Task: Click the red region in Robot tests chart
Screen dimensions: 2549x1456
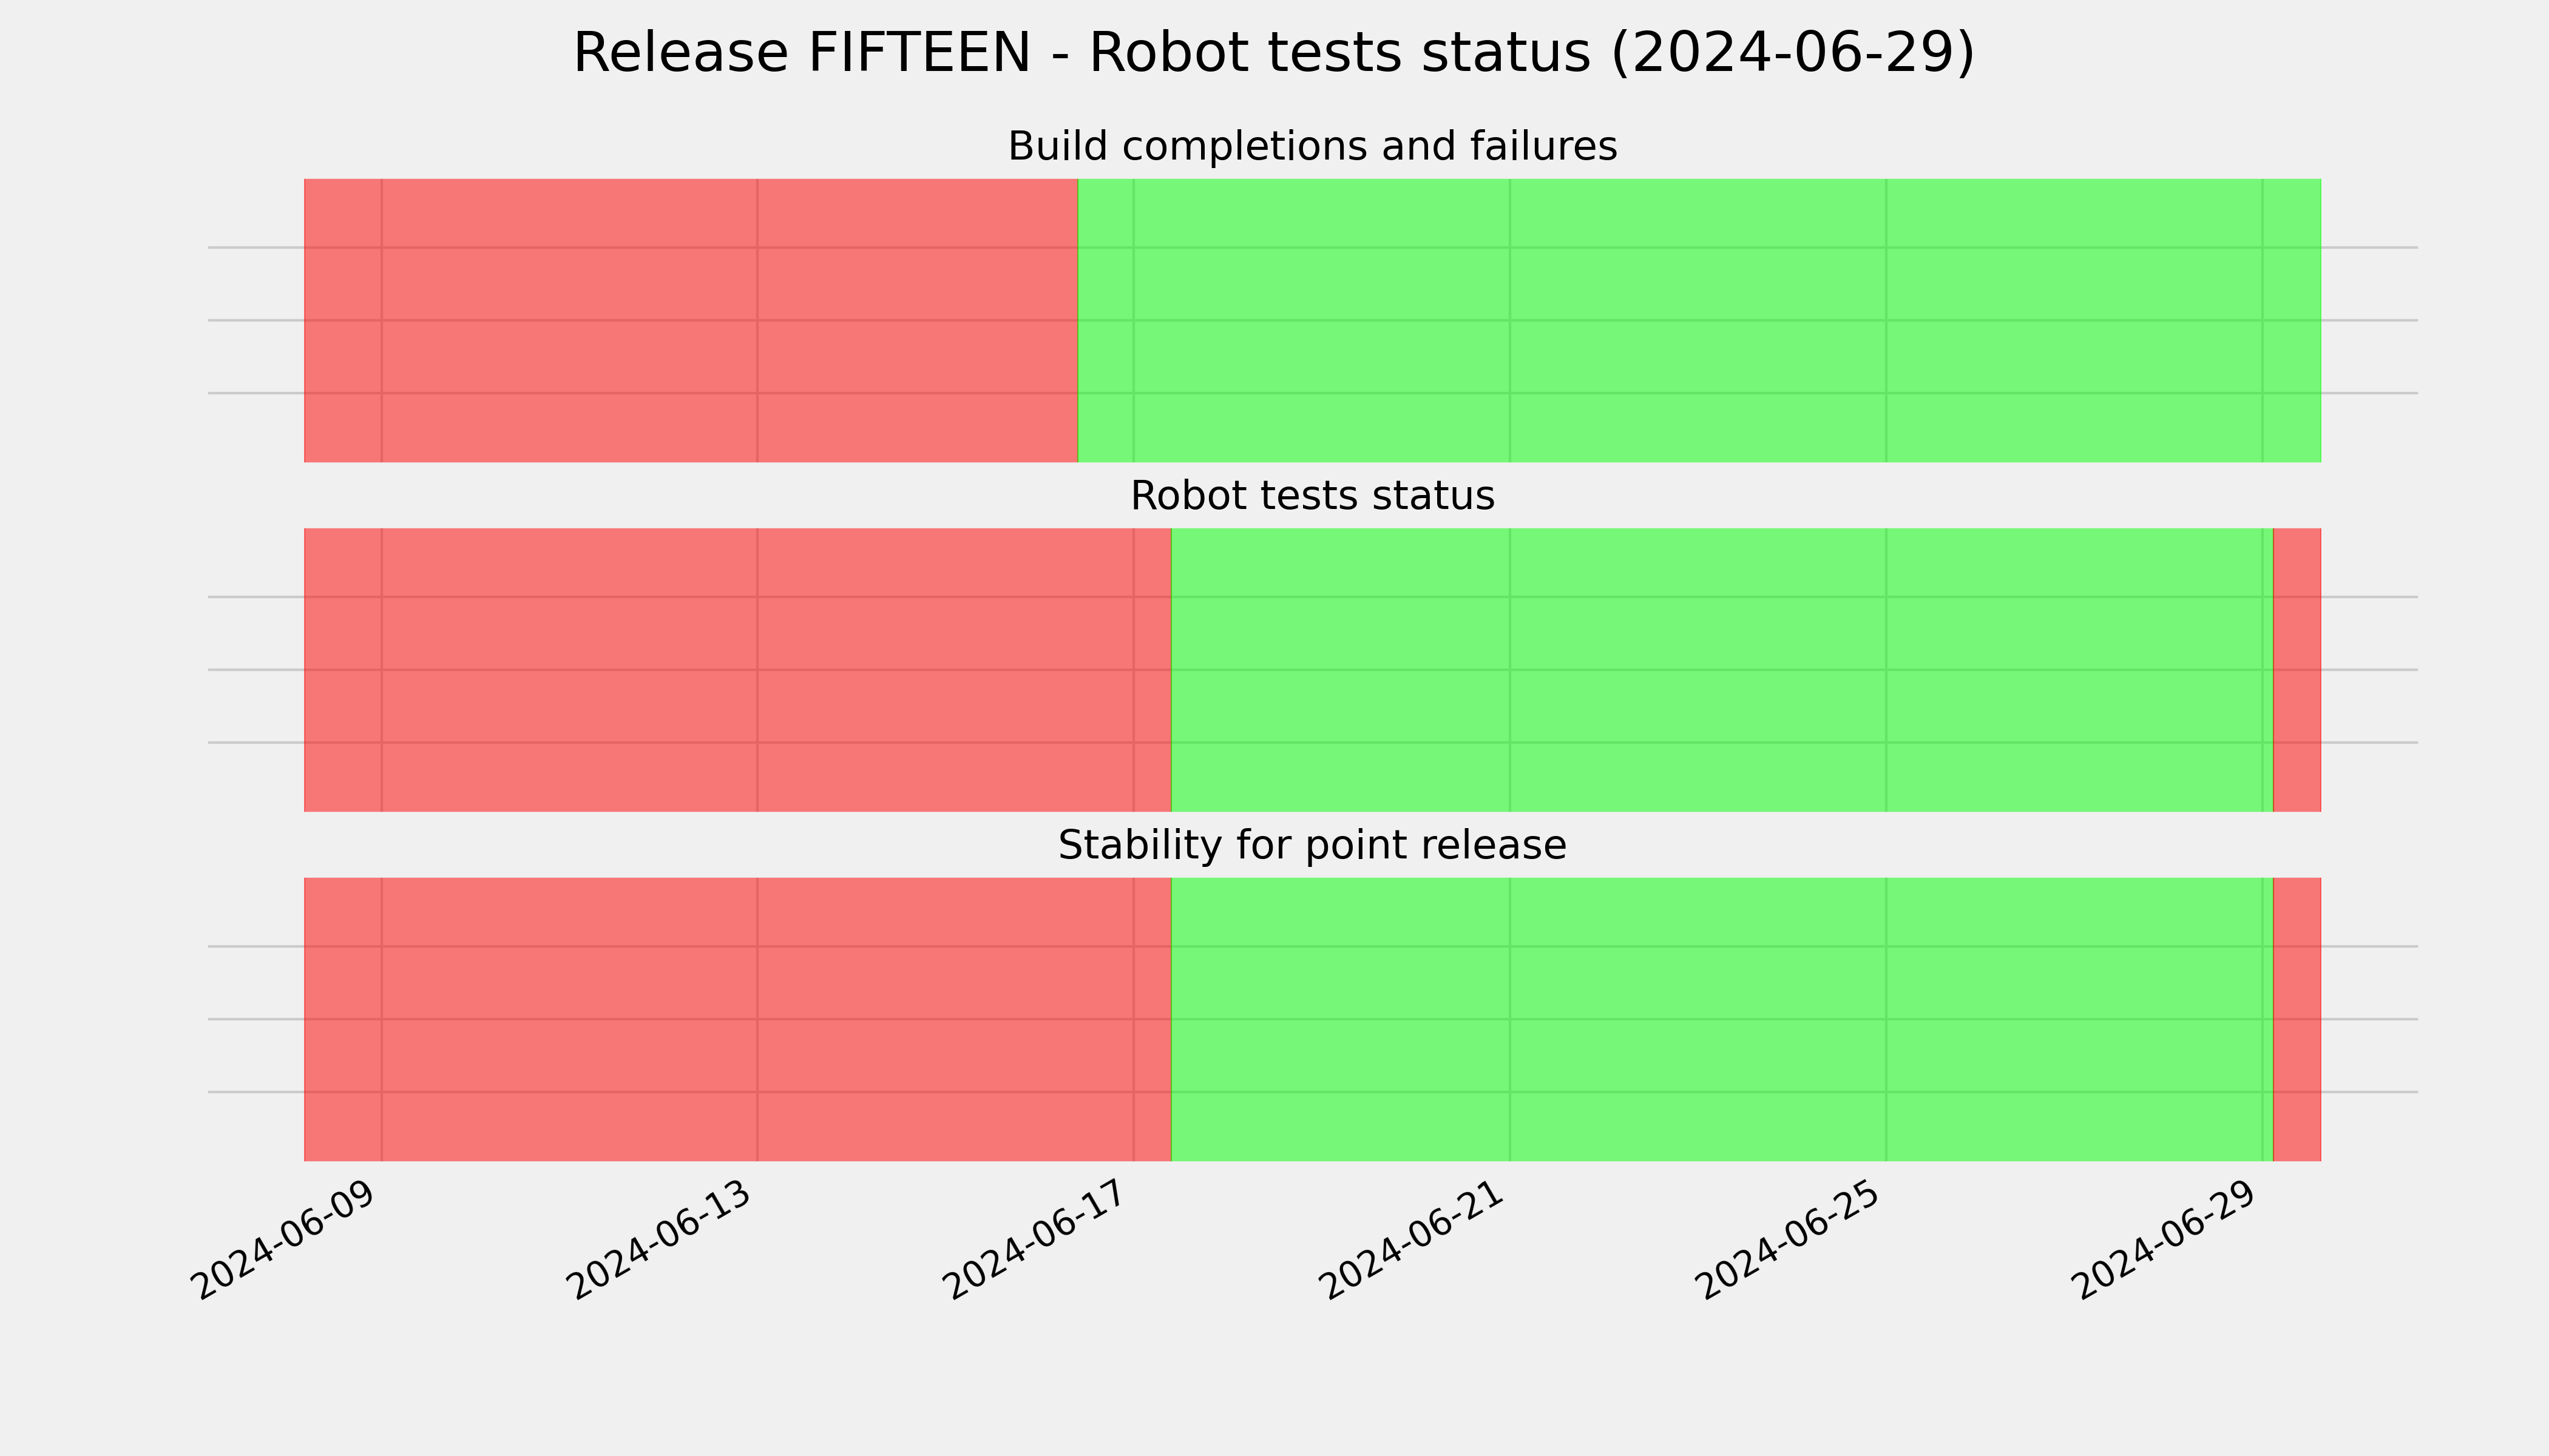Action: 737,670
